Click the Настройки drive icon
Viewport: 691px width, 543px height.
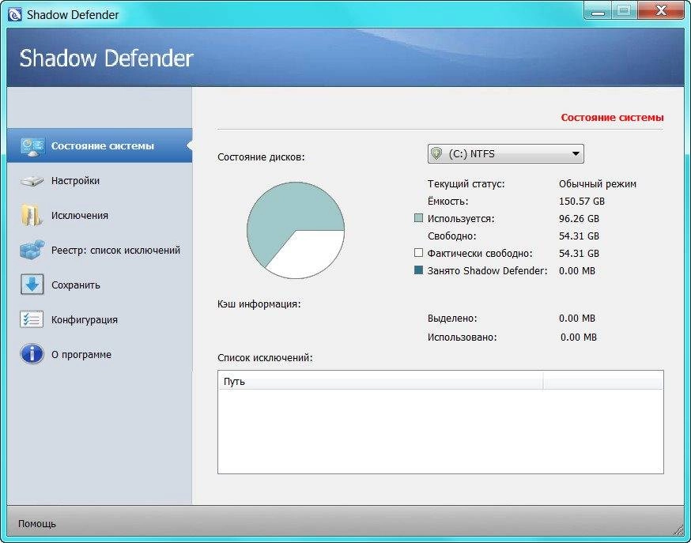click(32, 181)
